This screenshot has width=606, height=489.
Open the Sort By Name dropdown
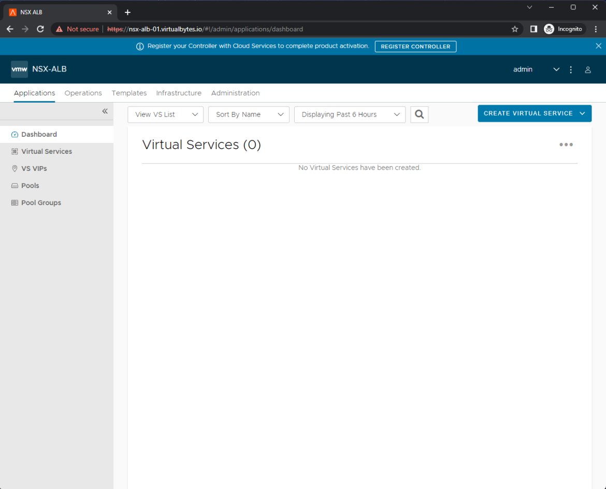click(x=249, y=114)
